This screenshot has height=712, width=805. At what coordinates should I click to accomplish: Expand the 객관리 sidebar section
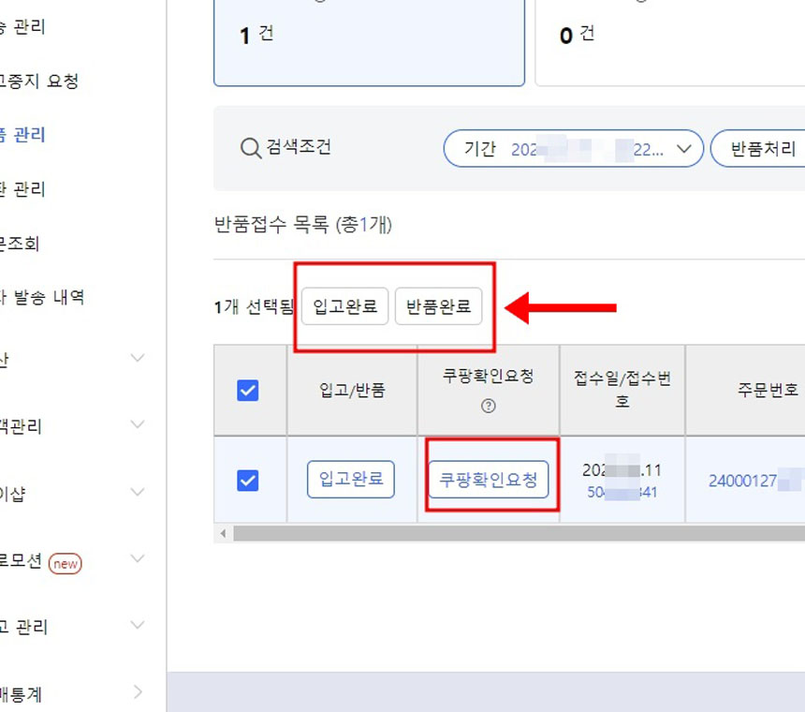pyautogui.click(x=137, y=424)
